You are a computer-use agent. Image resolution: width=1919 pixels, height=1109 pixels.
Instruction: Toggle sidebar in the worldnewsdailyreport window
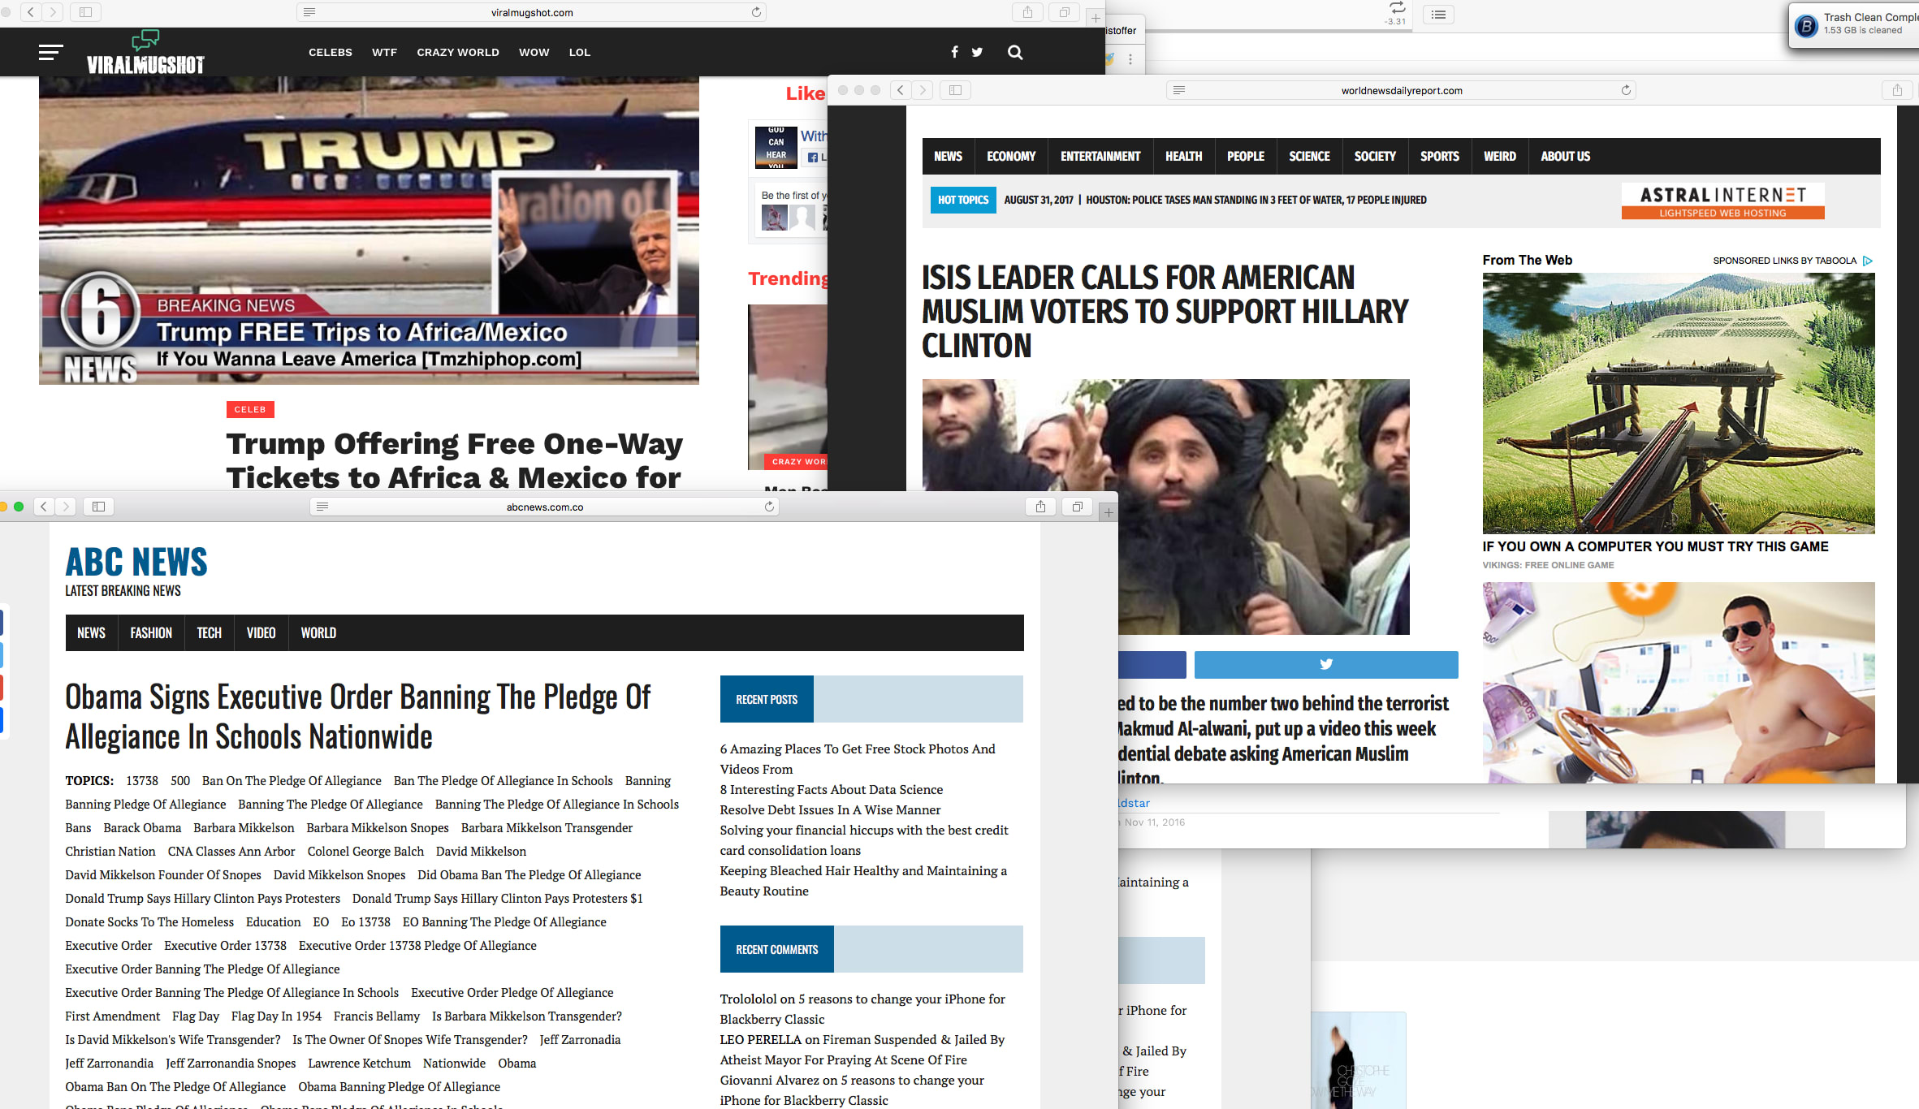955,90
